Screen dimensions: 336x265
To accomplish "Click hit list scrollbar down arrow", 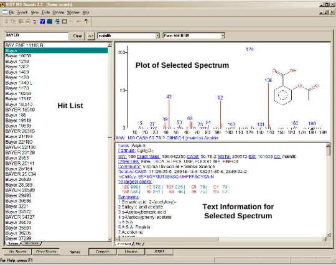I will point(110,239).
